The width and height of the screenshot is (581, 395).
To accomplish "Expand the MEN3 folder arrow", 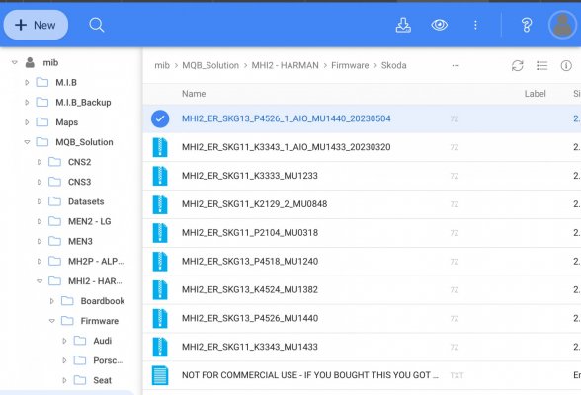I will 40,241.
